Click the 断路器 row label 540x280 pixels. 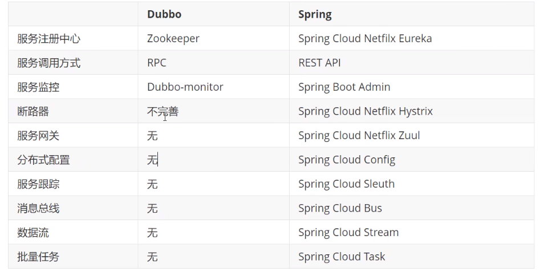tap(33, 111)
